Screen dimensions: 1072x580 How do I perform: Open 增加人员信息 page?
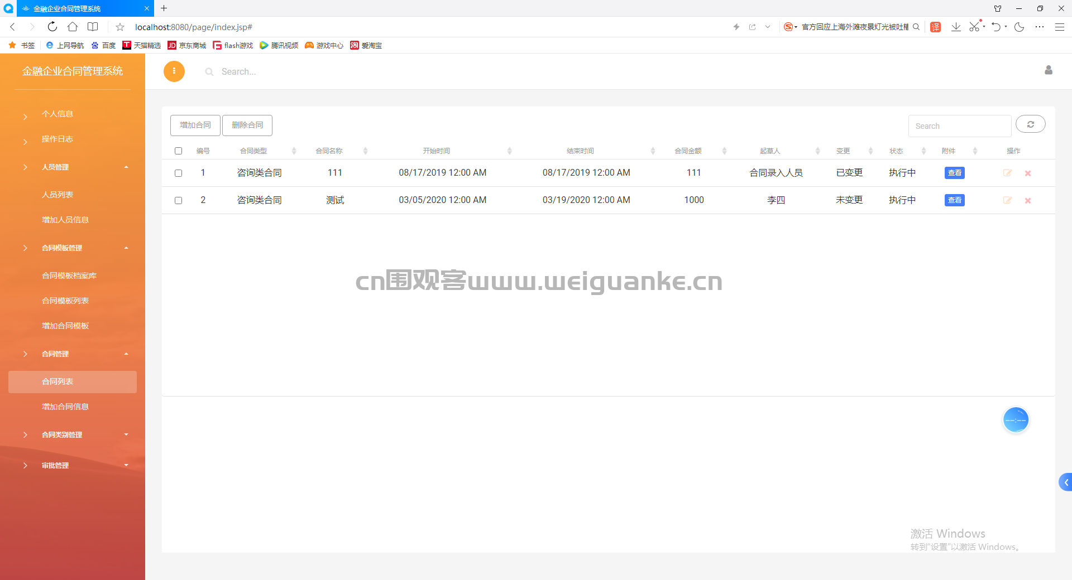coord(65,220)
